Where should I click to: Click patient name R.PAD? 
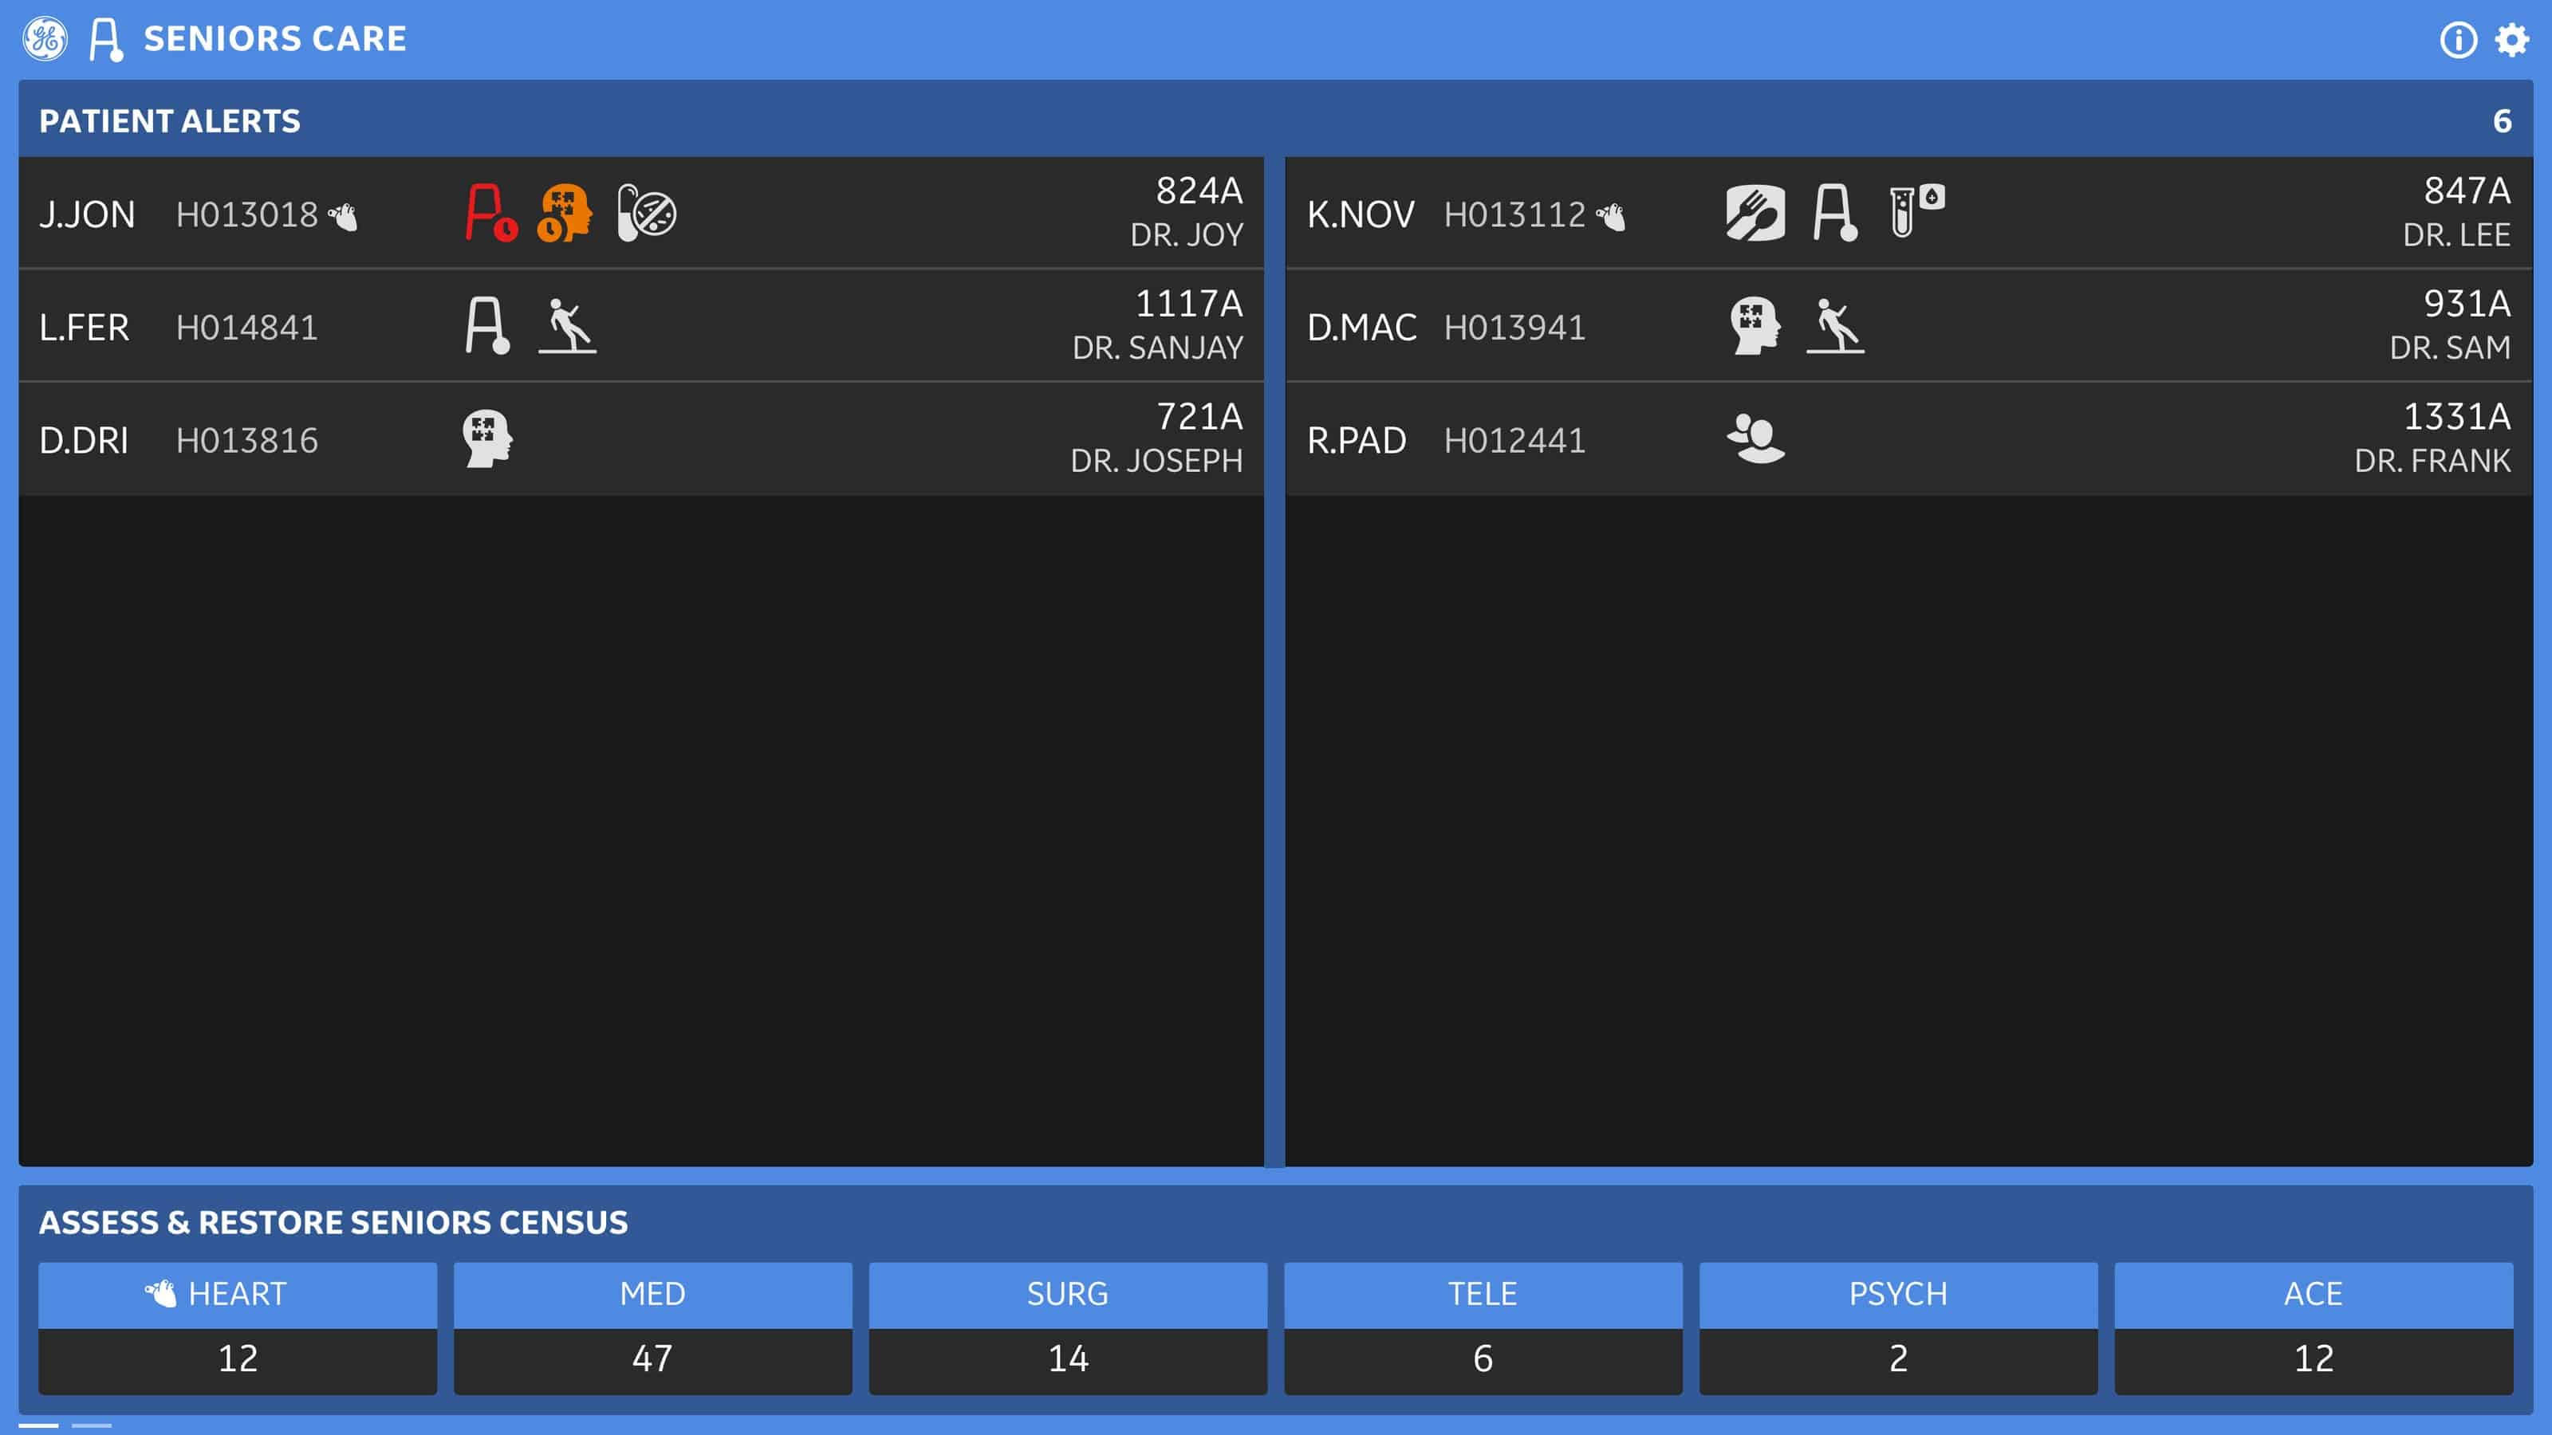pyautogui.click(x=1357, y=441)
